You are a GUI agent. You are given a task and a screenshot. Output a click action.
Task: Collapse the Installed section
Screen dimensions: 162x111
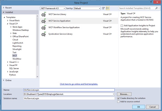(4, 12)
